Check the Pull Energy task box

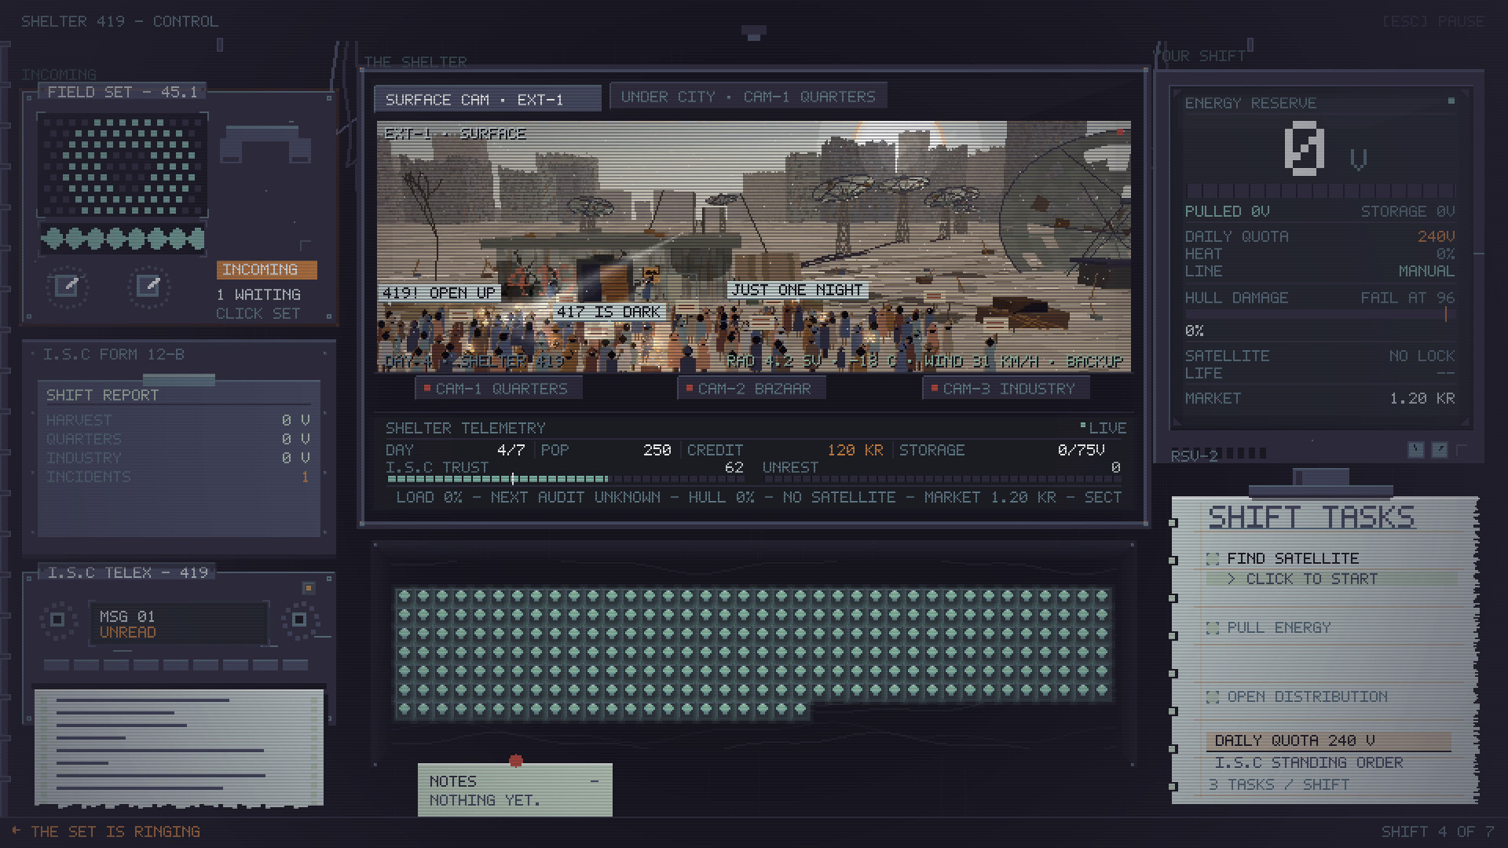1213,628
